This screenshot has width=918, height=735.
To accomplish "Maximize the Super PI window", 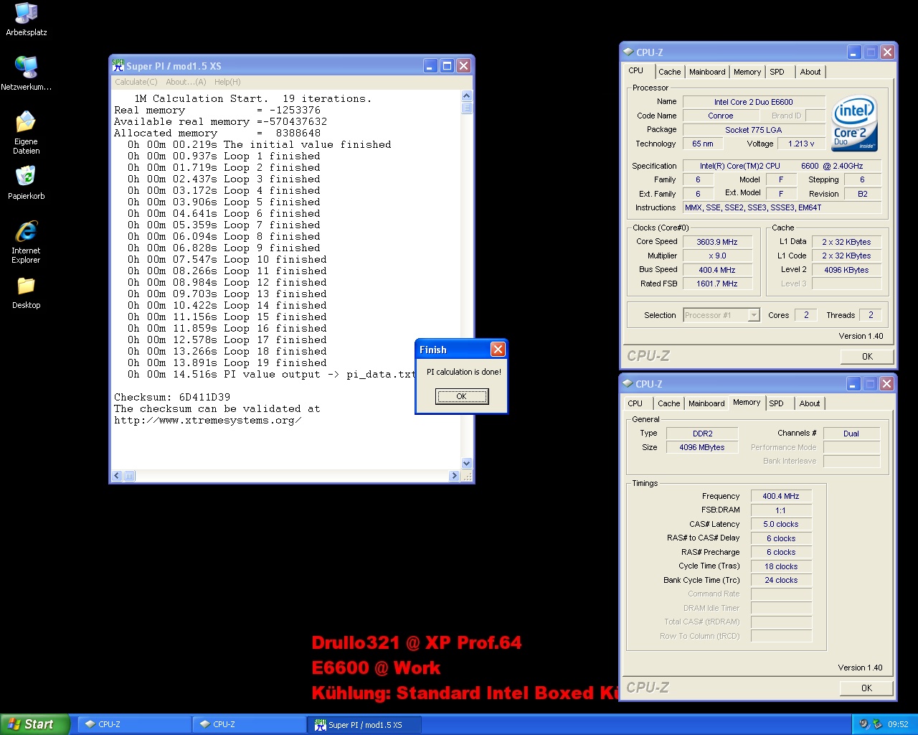I will point(447,66).
